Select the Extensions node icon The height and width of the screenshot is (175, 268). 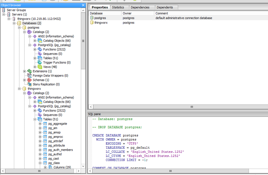click(x=29, y=71)
